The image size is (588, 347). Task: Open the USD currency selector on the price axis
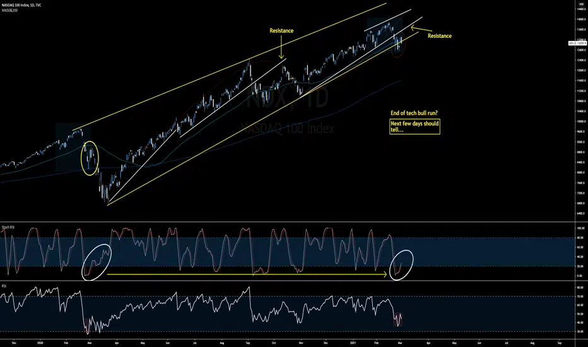(x=581, y=3)
